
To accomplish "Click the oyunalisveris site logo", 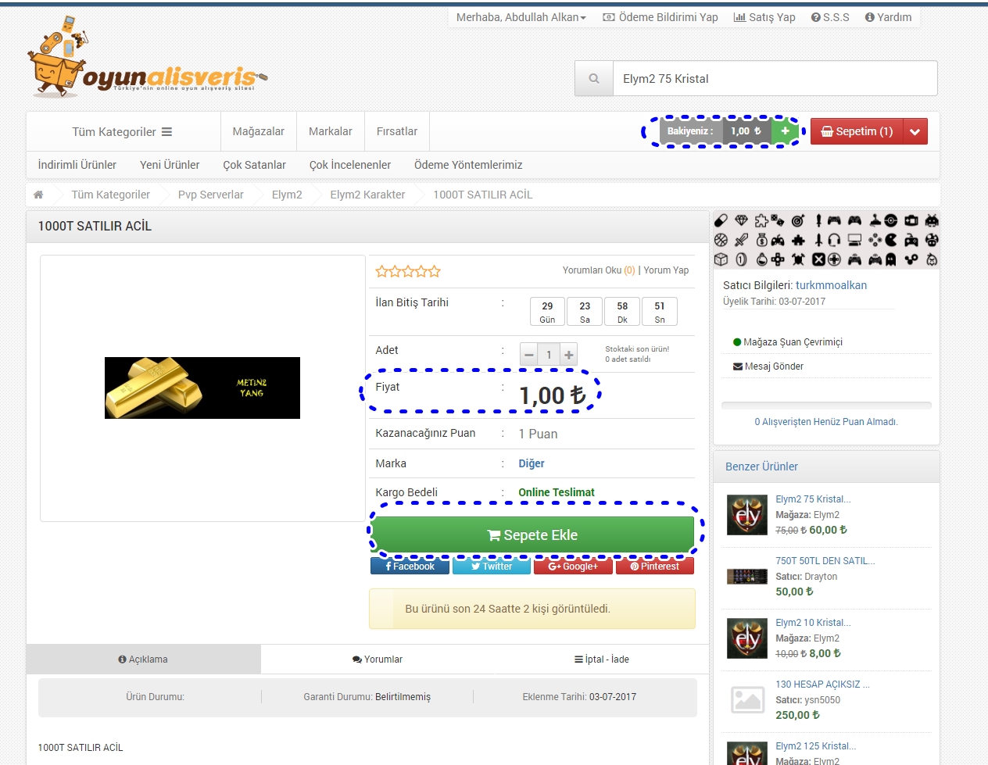I will pyautogui.click(x=147, y=58).
